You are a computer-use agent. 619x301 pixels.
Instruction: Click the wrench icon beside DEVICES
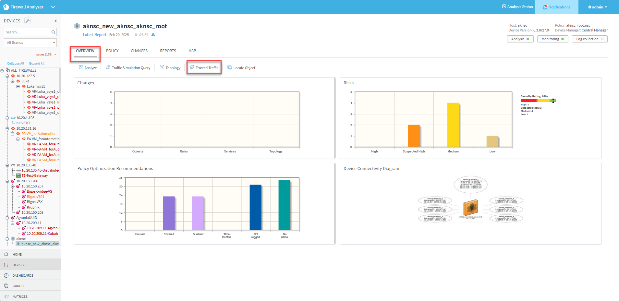pyautogui.click(x=28, y=21)
